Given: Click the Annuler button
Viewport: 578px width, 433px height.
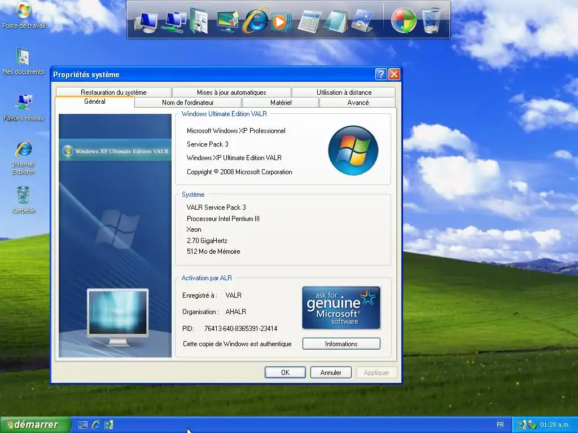Looking at the screenshot, I should [x=331, y=373].
